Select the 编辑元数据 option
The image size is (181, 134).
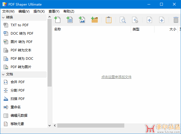point(19,116)
